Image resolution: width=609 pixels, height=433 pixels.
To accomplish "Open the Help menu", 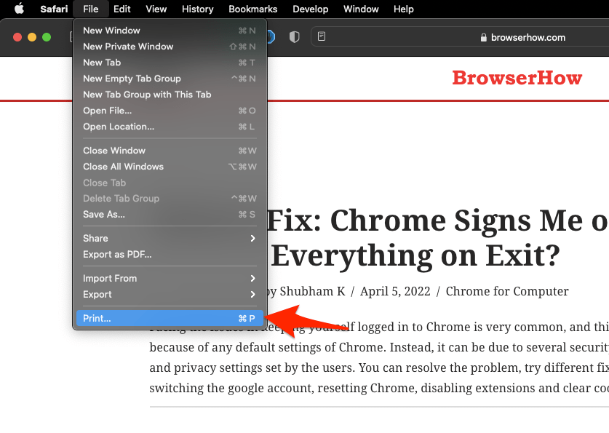I will [404, 9].
